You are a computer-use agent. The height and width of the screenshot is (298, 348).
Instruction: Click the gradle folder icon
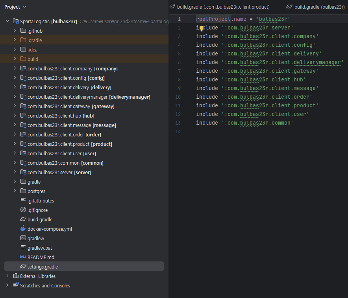[23, 182]
